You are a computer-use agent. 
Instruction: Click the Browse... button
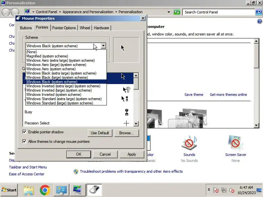[127, 133]
